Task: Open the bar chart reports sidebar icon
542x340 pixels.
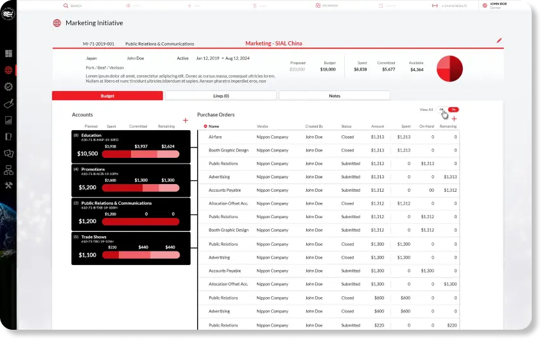Action: [x=9, y=120]
